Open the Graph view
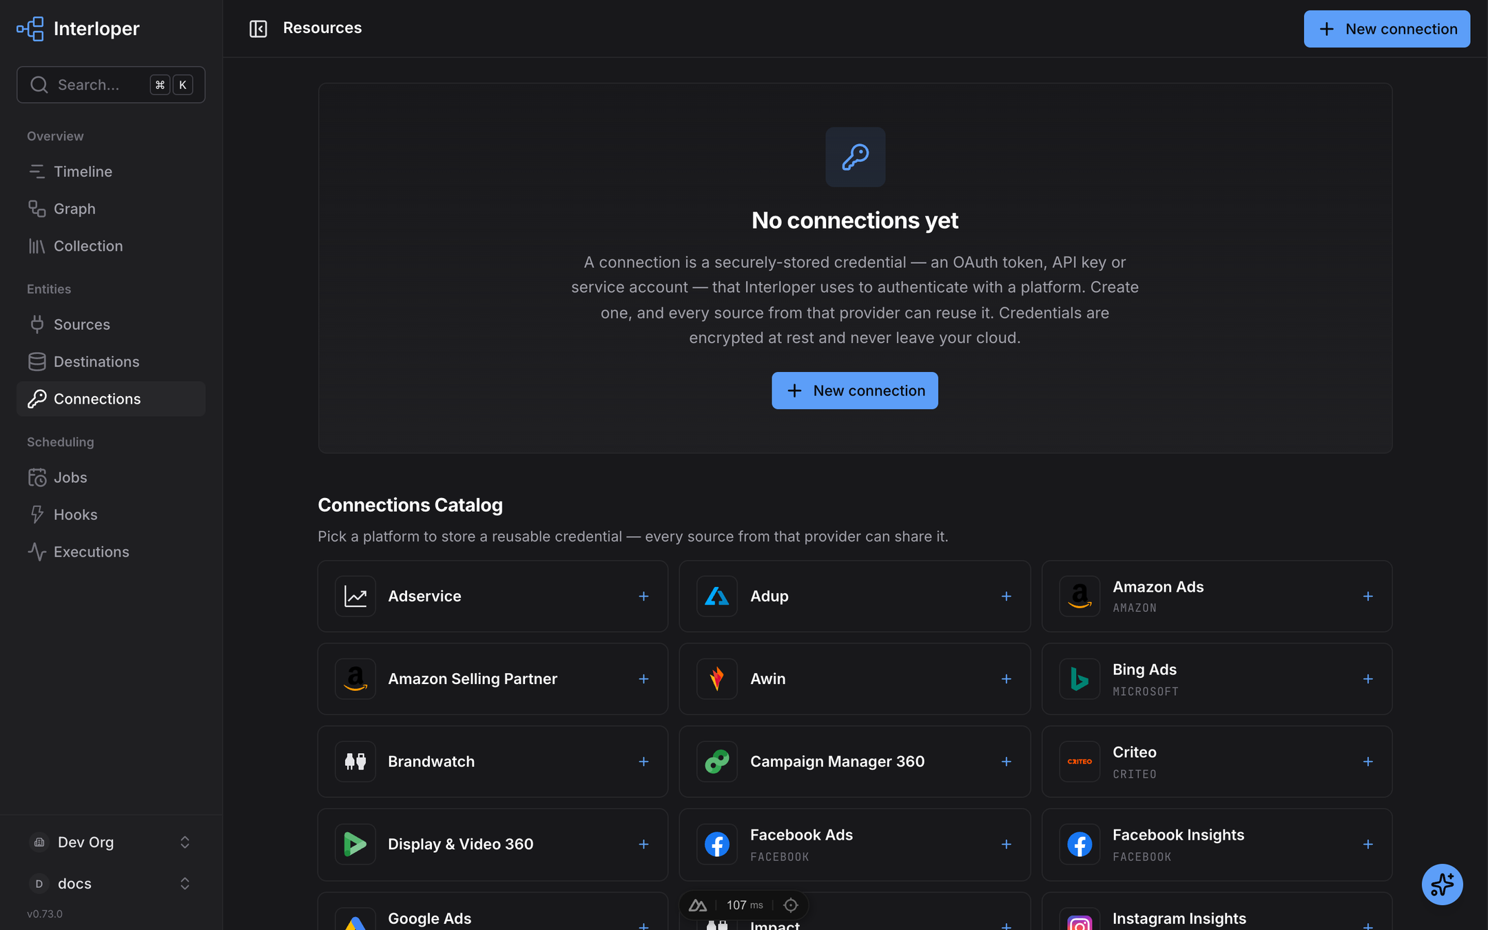The image size is (1488, 930). 111,209
